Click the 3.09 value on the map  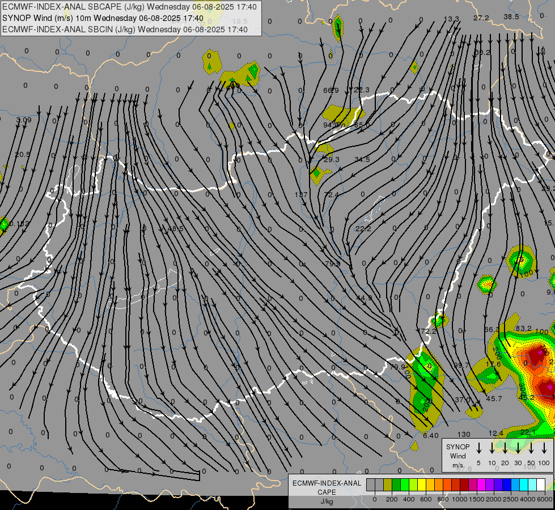24,120
